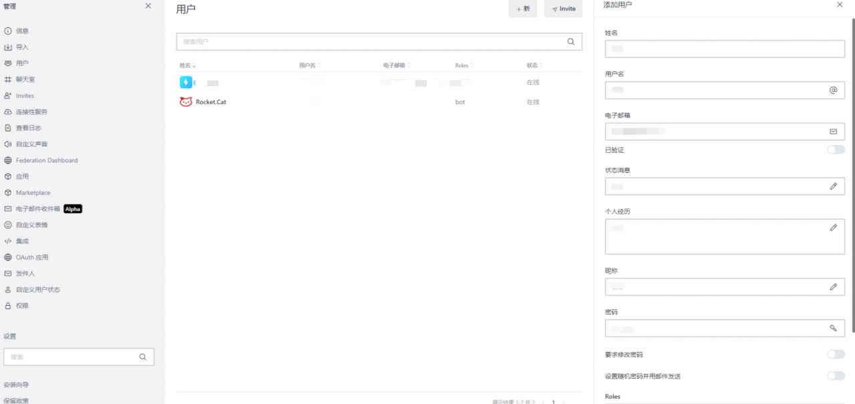Click the 自定义声音 speaker icon
Screen dimensions: 855x404
coord(8,144)
